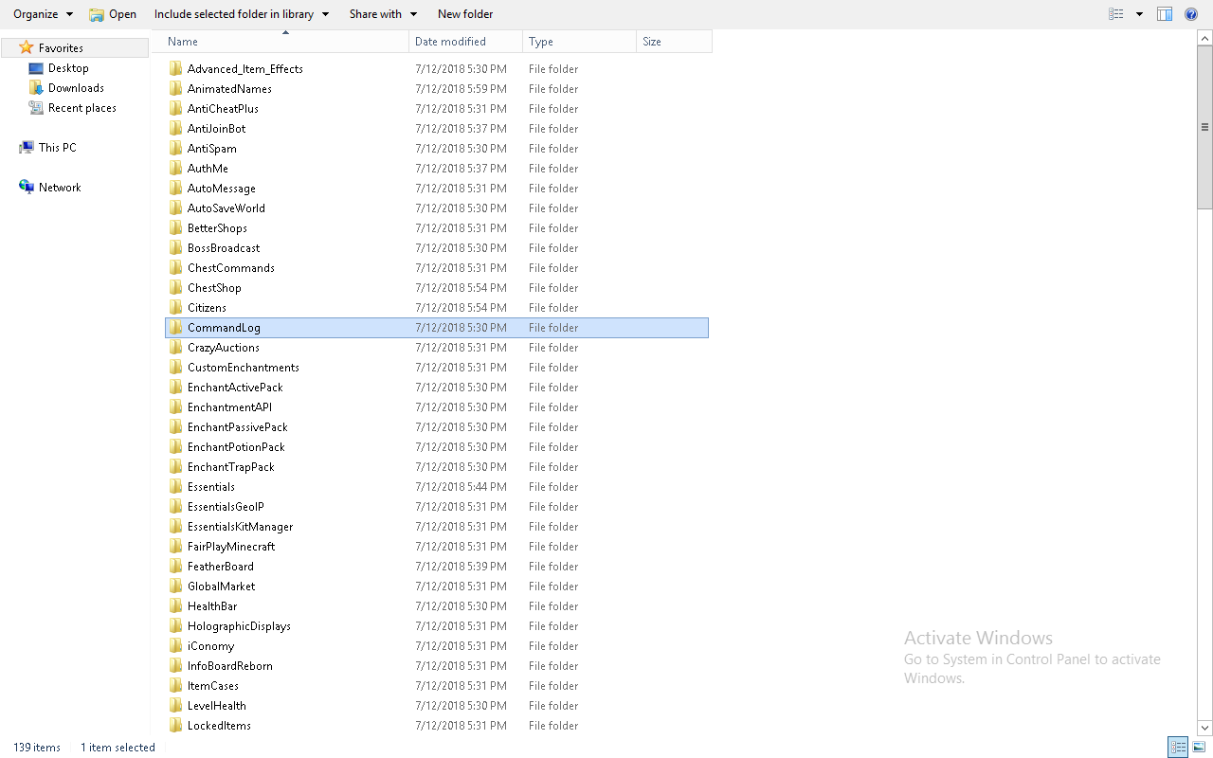Click the Network icon in the sidebar

coord(27,188)
